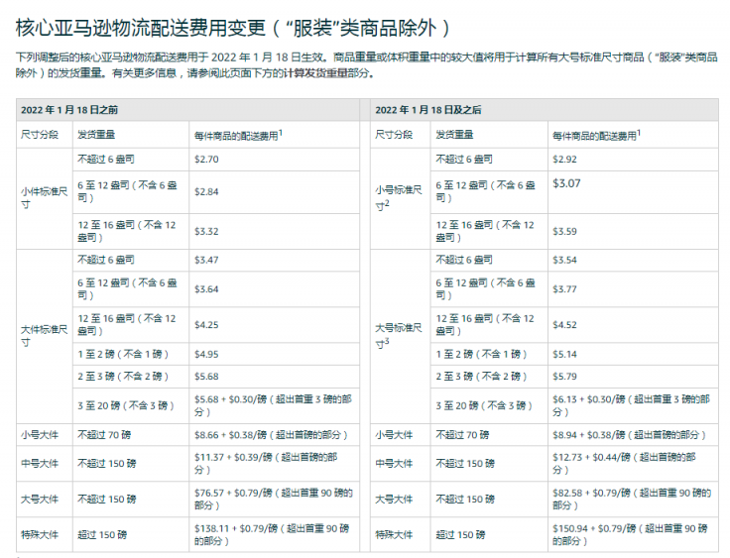Click the 小件标准尺寸 size tier cell
Screen dimensions: 730x558
click(45, 198)
